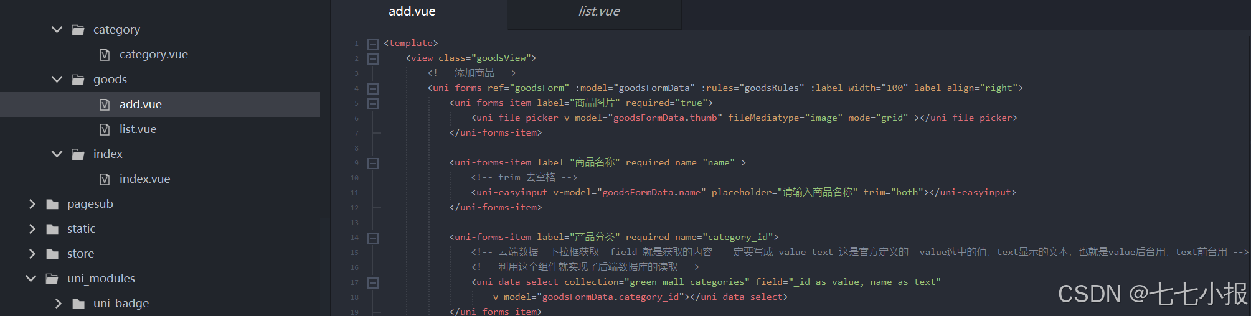The image size is (1251, 316).
Task: Expand the pagesub folder chevron
Action: point(32,204)
